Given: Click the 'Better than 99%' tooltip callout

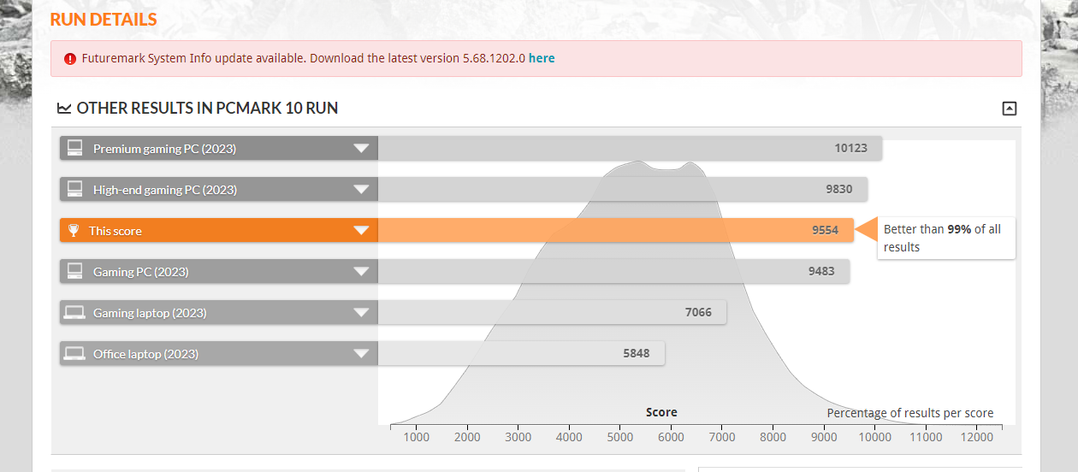Looking at the screenshot, I should [945, 238].
